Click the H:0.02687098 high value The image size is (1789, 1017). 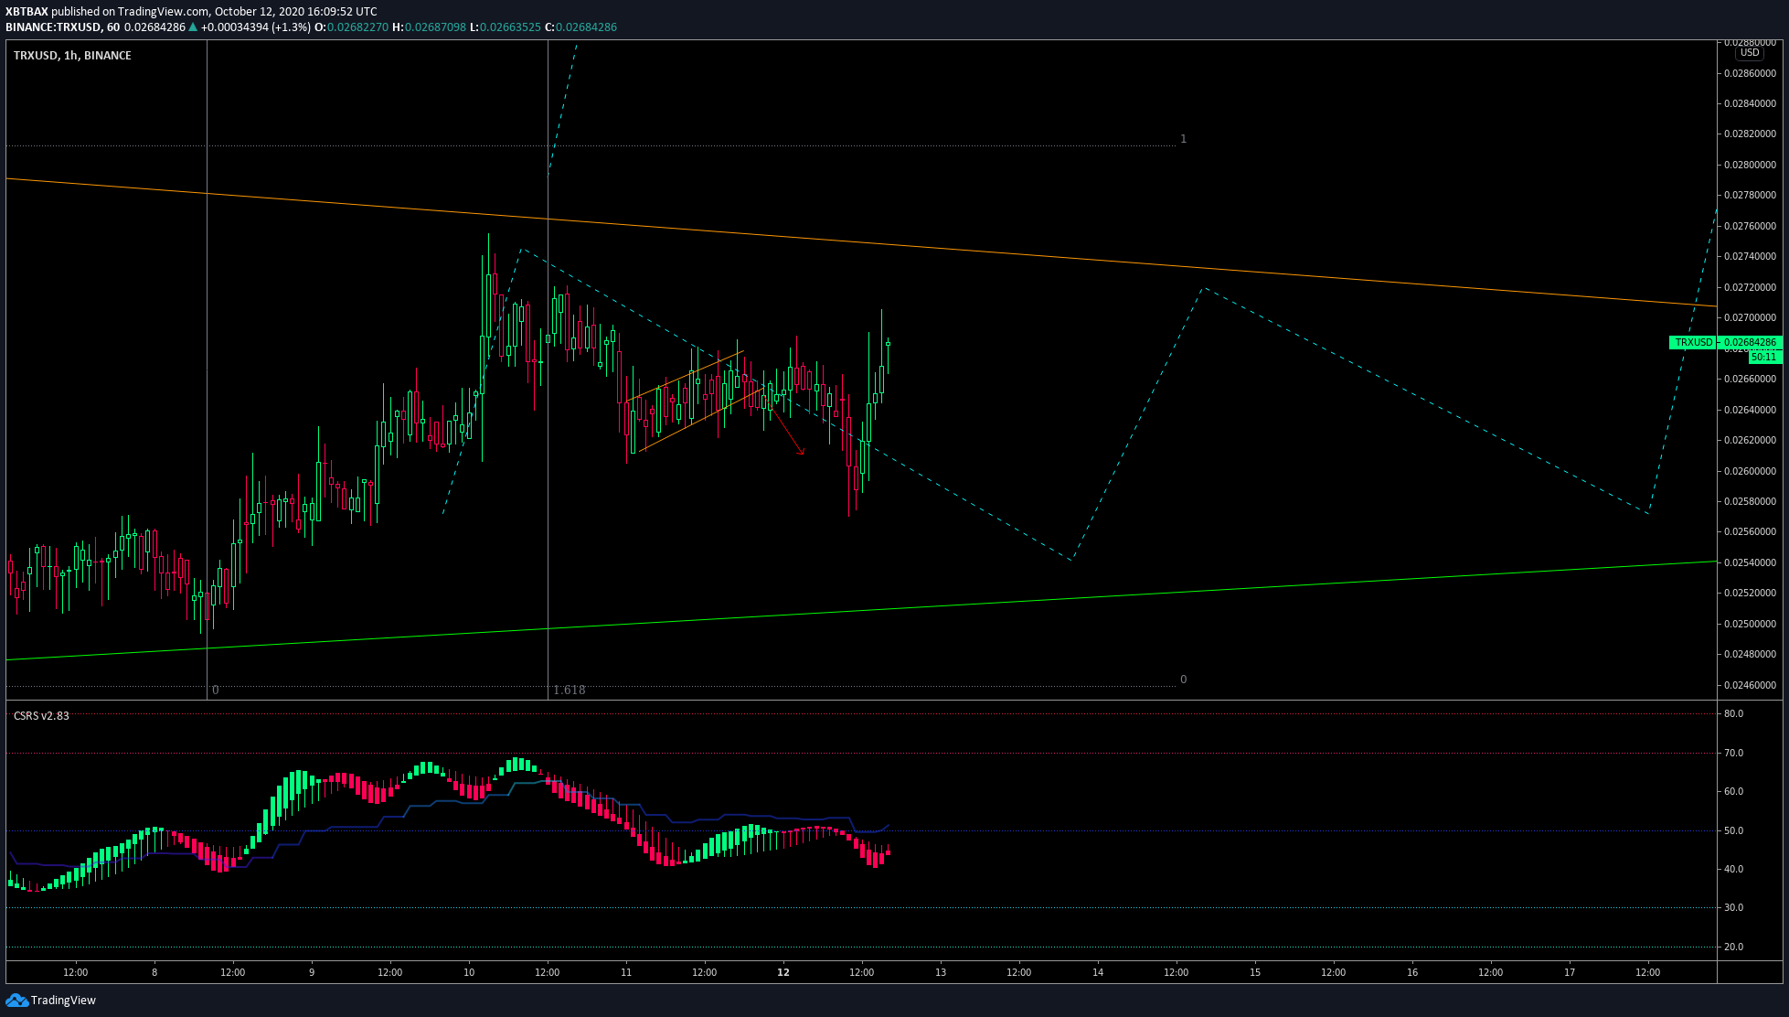click(x=429, y=27)
